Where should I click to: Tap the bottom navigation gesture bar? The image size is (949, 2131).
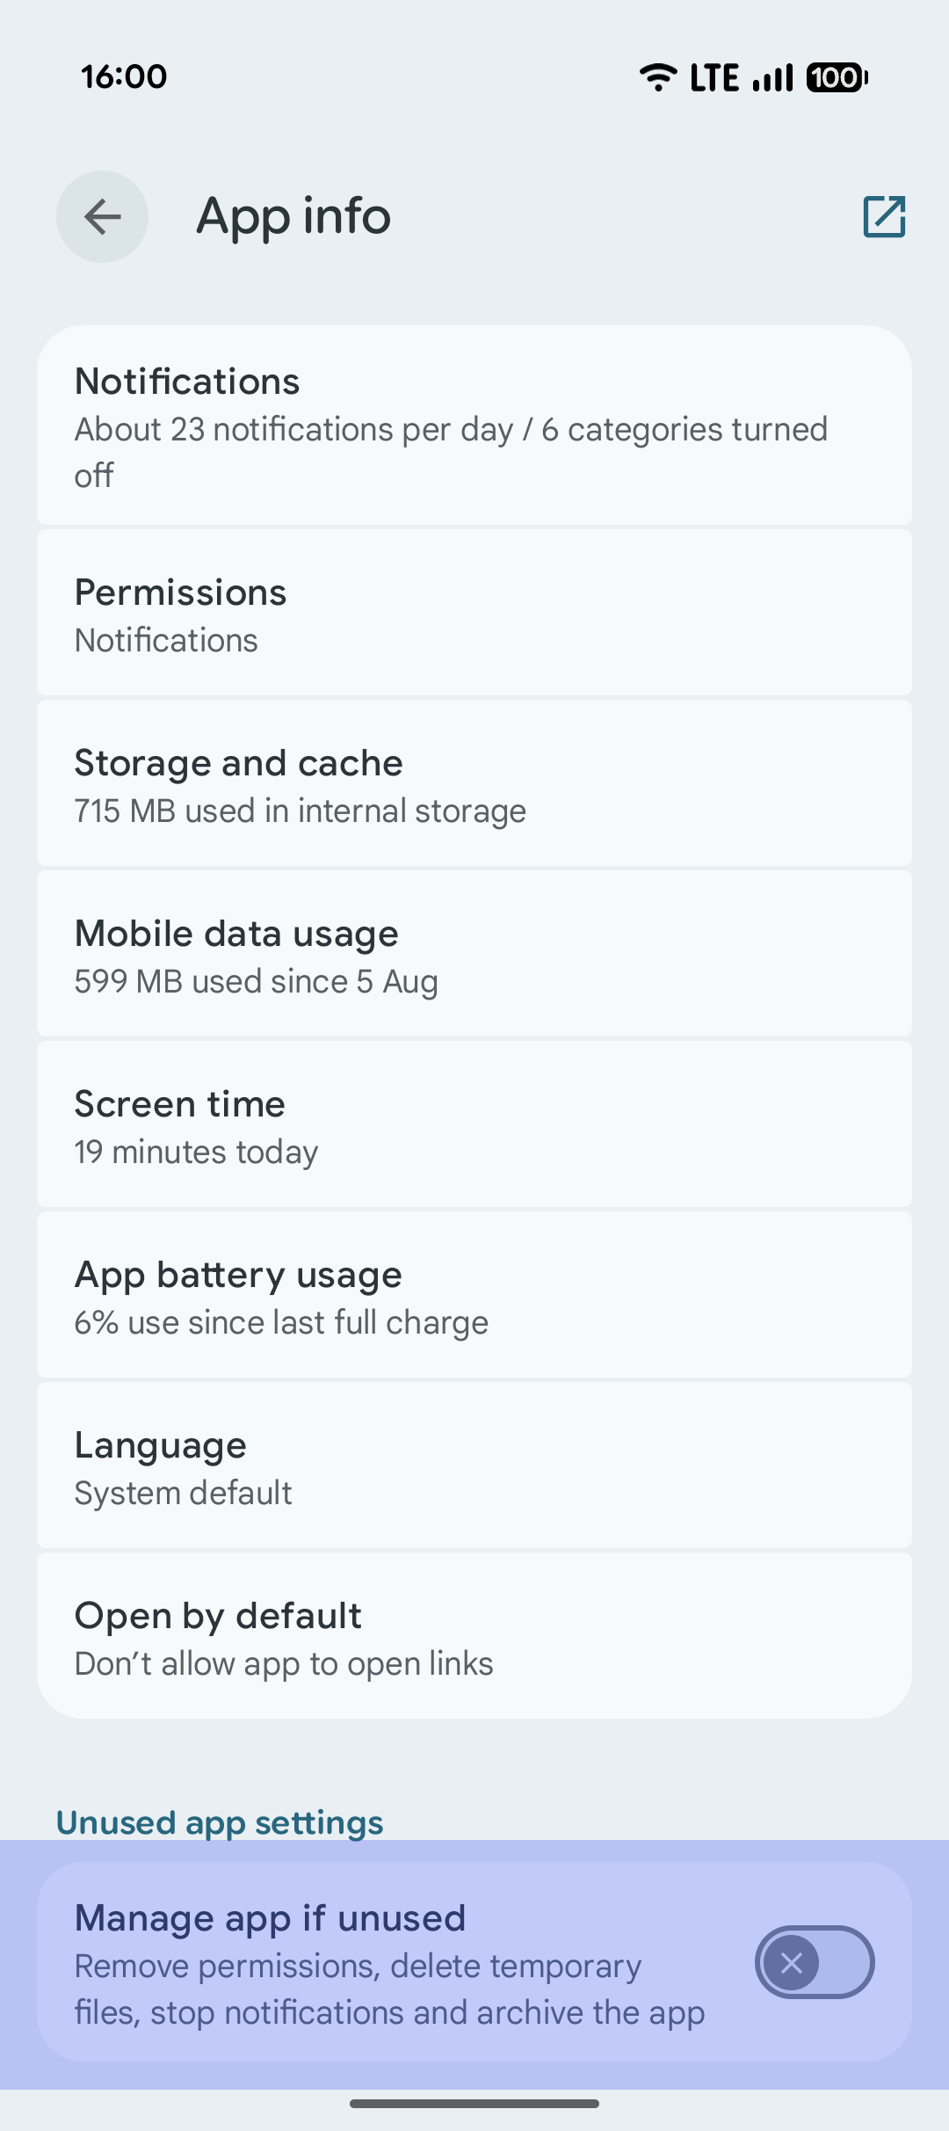click(x=474, y=2104)
